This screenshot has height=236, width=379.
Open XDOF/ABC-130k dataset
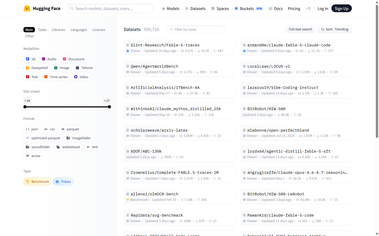click(179, 154)
